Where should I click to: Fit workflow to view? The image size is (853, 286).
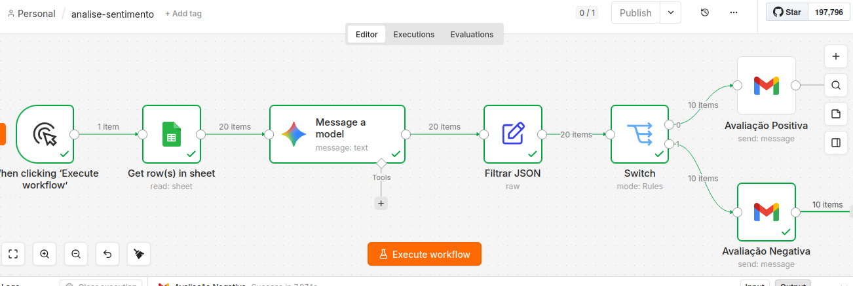coord(13,254)
